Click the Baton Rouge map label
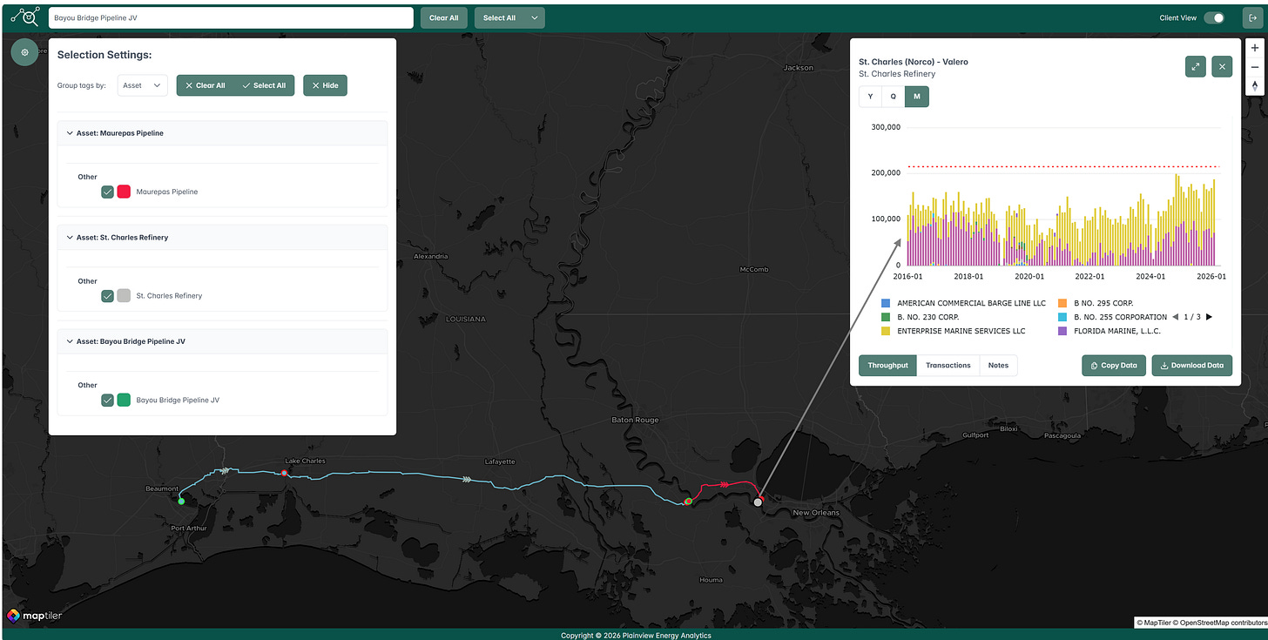The image size is (1268, 640). 635,420
